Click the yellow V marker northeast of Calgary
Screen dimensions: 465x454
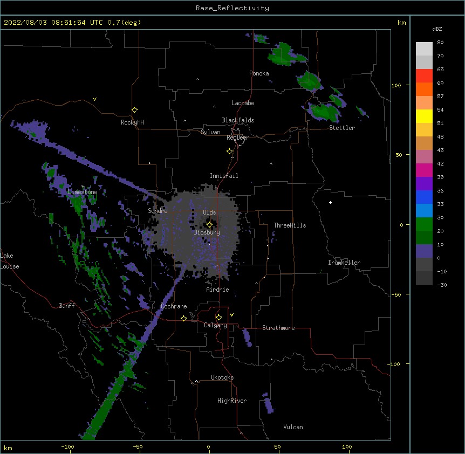click(x=231, y=315)
